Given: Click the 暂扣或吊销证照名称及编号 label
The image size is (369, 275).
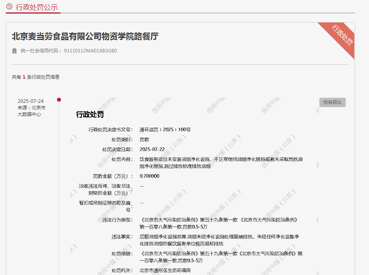Looking at the screenshot, I should pyautogui.click(x=106, y=206).
